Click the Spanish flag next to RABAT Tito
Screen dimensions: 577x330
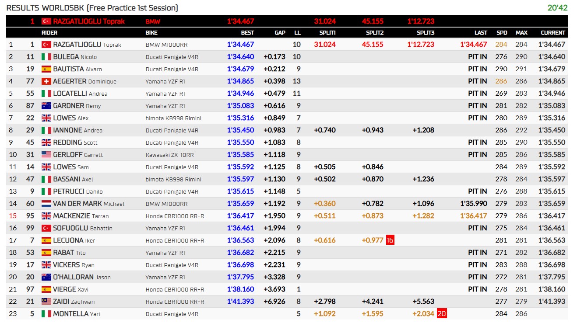tap(46, 253)
